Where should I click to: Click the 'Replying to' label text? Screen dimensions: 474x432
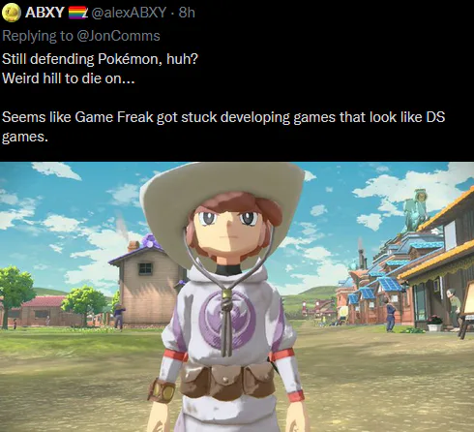[38, 36]
